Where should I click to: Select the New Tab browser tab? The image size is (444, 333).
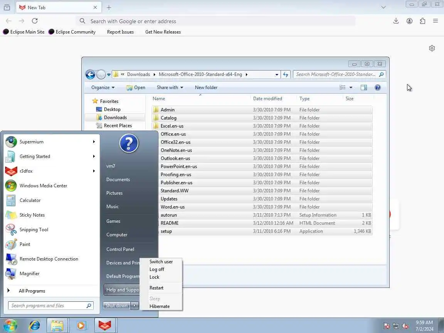(x=59, y=7)
